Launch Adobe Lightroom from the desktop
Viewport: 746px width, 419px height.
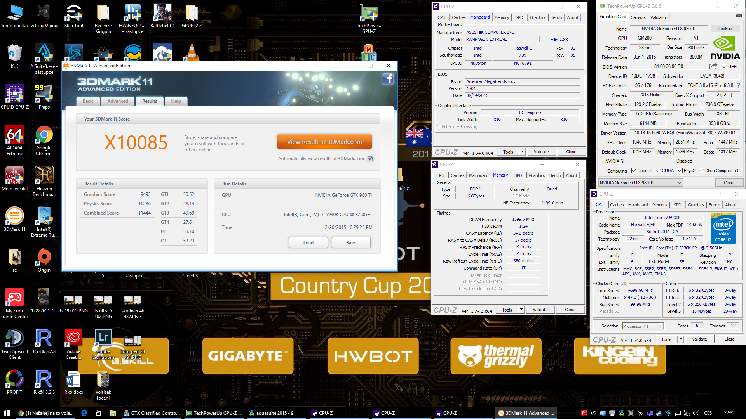[103, 344]
